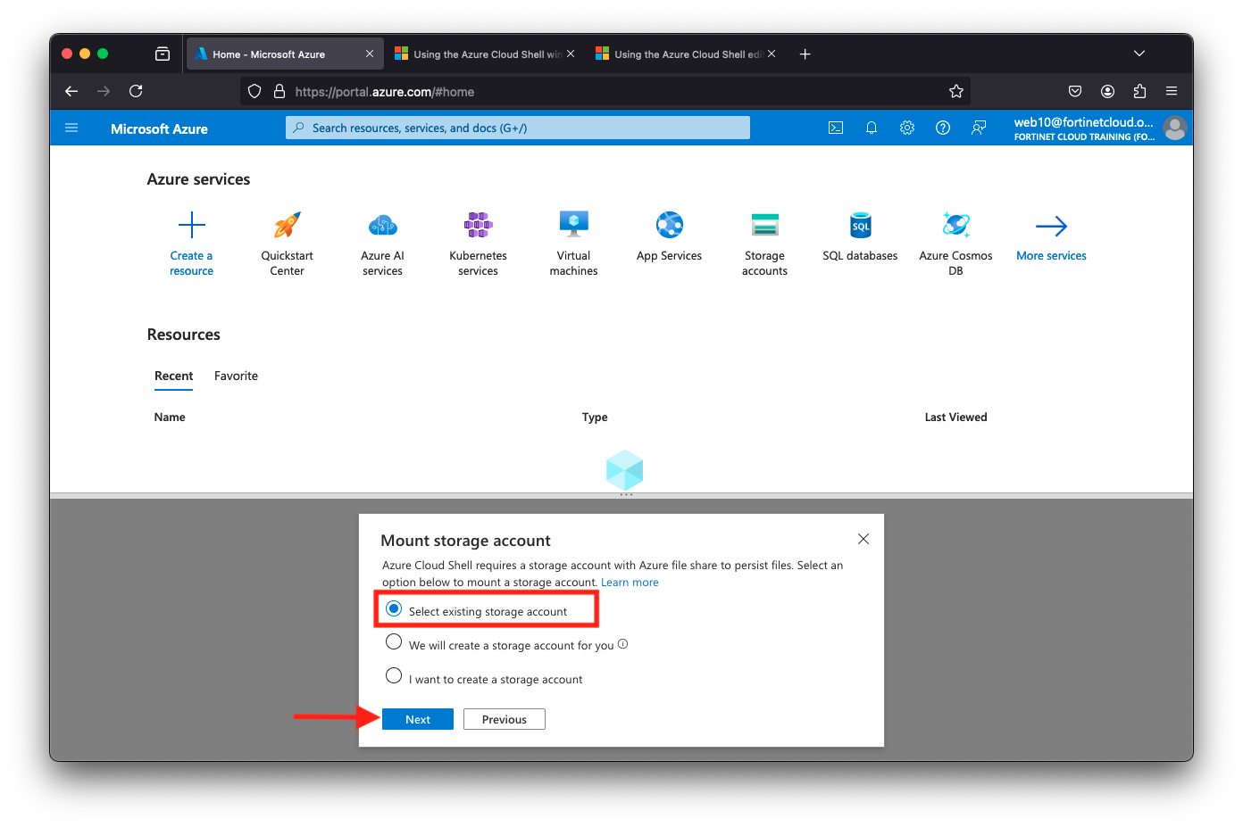Open Quickstart Center rocket icon
The image size is (1243, 827).
[x=288, y=225]
